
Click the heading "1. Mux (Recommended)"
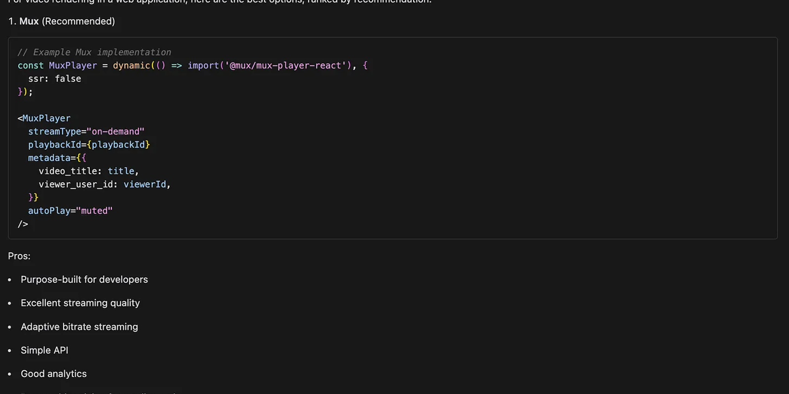62,21
